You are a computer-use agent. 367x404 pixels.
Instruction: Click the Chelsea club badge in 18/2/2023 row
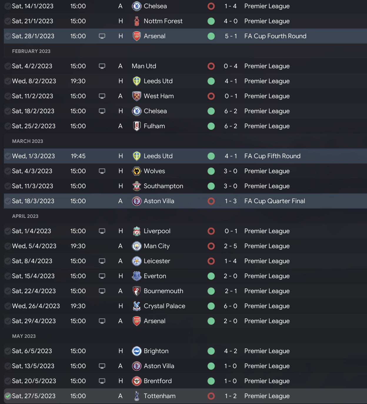tap(137, 111)
